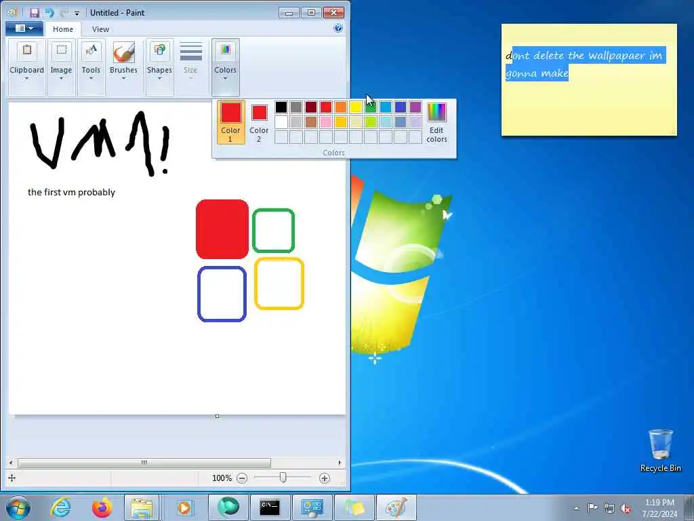Minimize the Paint window
The width and height of the screenshot is (694, 521).
click(x=289, y=13)
